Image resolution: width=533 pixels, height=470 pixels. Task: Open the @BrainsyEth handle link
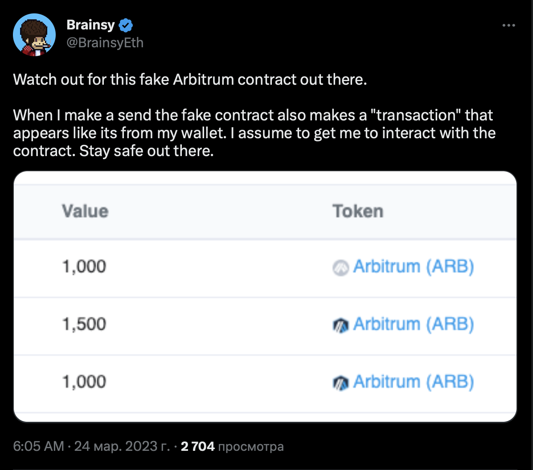coord(105,42)
